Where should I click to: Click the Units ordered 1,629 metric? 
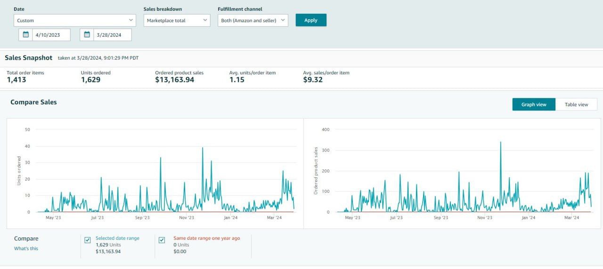[x=90, y=80]
